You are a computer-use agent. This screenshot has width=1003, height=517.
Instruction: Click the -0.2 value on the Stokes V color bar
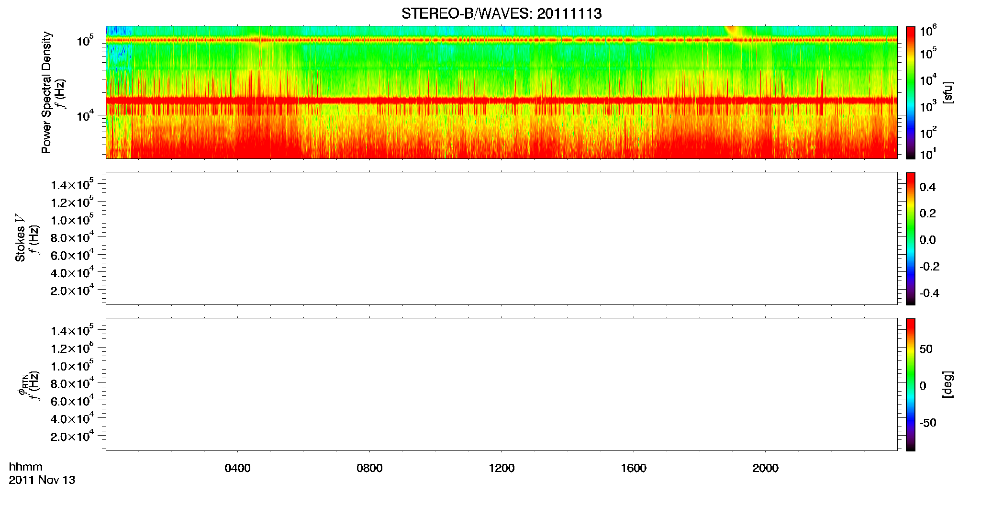tap(929, 267)
